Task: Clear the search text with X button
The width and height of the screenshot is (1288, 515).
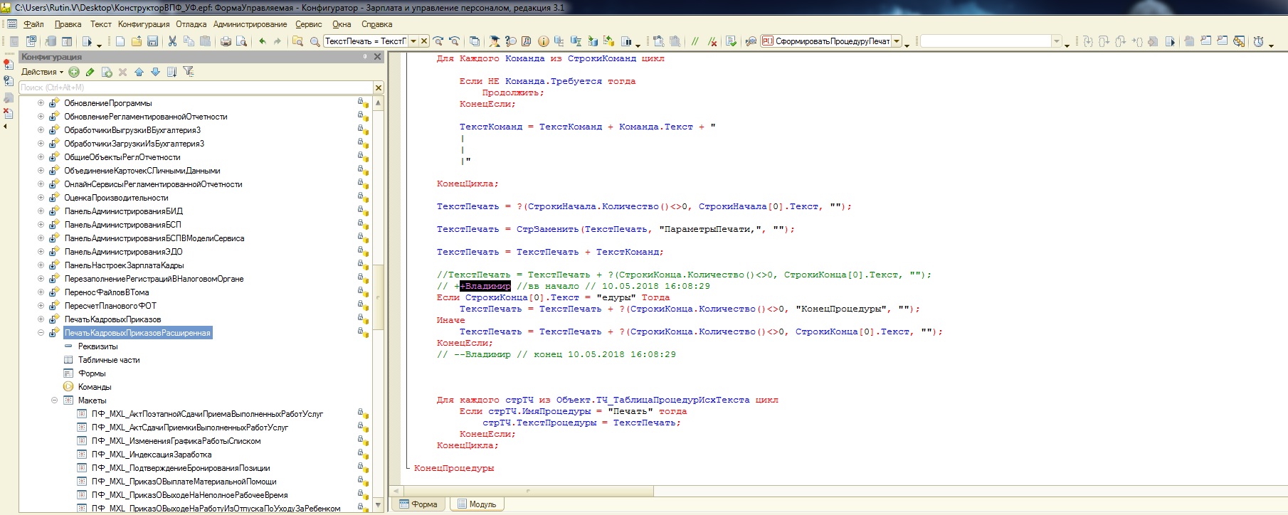Action: [424, 41]
